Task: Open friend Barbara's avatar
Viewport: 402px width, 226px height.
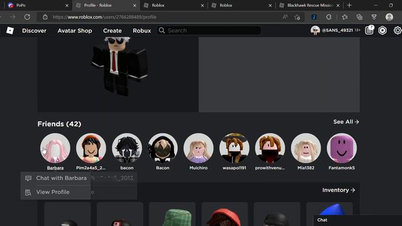Action: 55,148
